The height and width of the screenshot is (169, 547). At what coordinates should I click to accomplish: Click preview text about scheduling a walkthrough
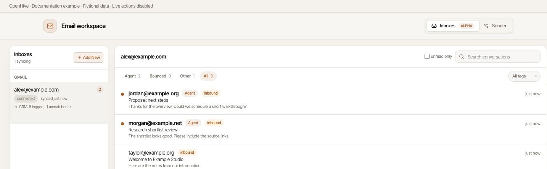[187, 106]
